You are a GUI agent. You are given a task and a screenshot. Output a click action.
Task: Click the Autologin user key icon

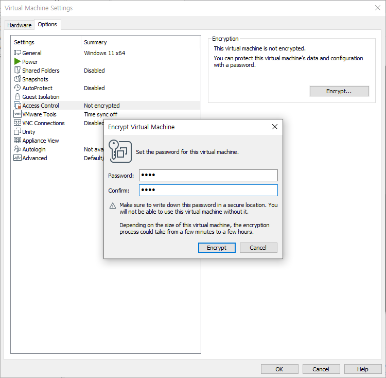tap(17, 149)
